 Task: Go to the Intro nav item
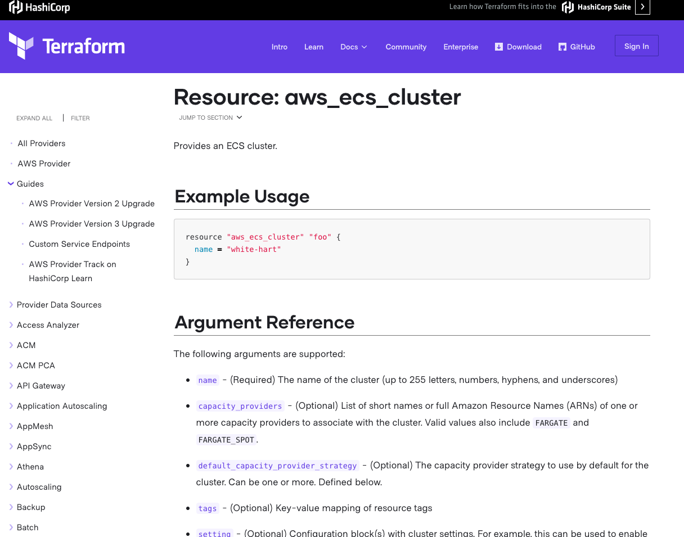point(280,47)
